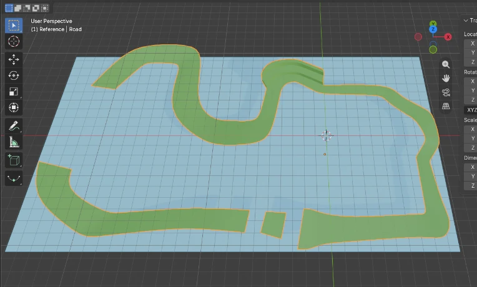Click the Location X field

tap(470, 44)
